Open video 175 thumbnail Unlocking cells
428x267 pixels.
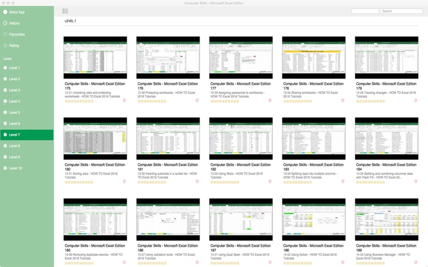pyautogui.click(x=95, y=58)
